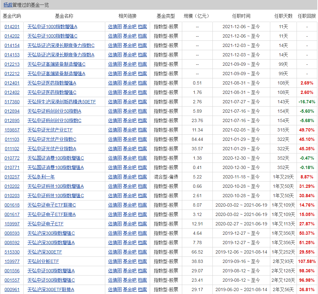This screenshot has width=318, height=294.
Task: Select the 84.44 fund size value
Action: (197, 139)
